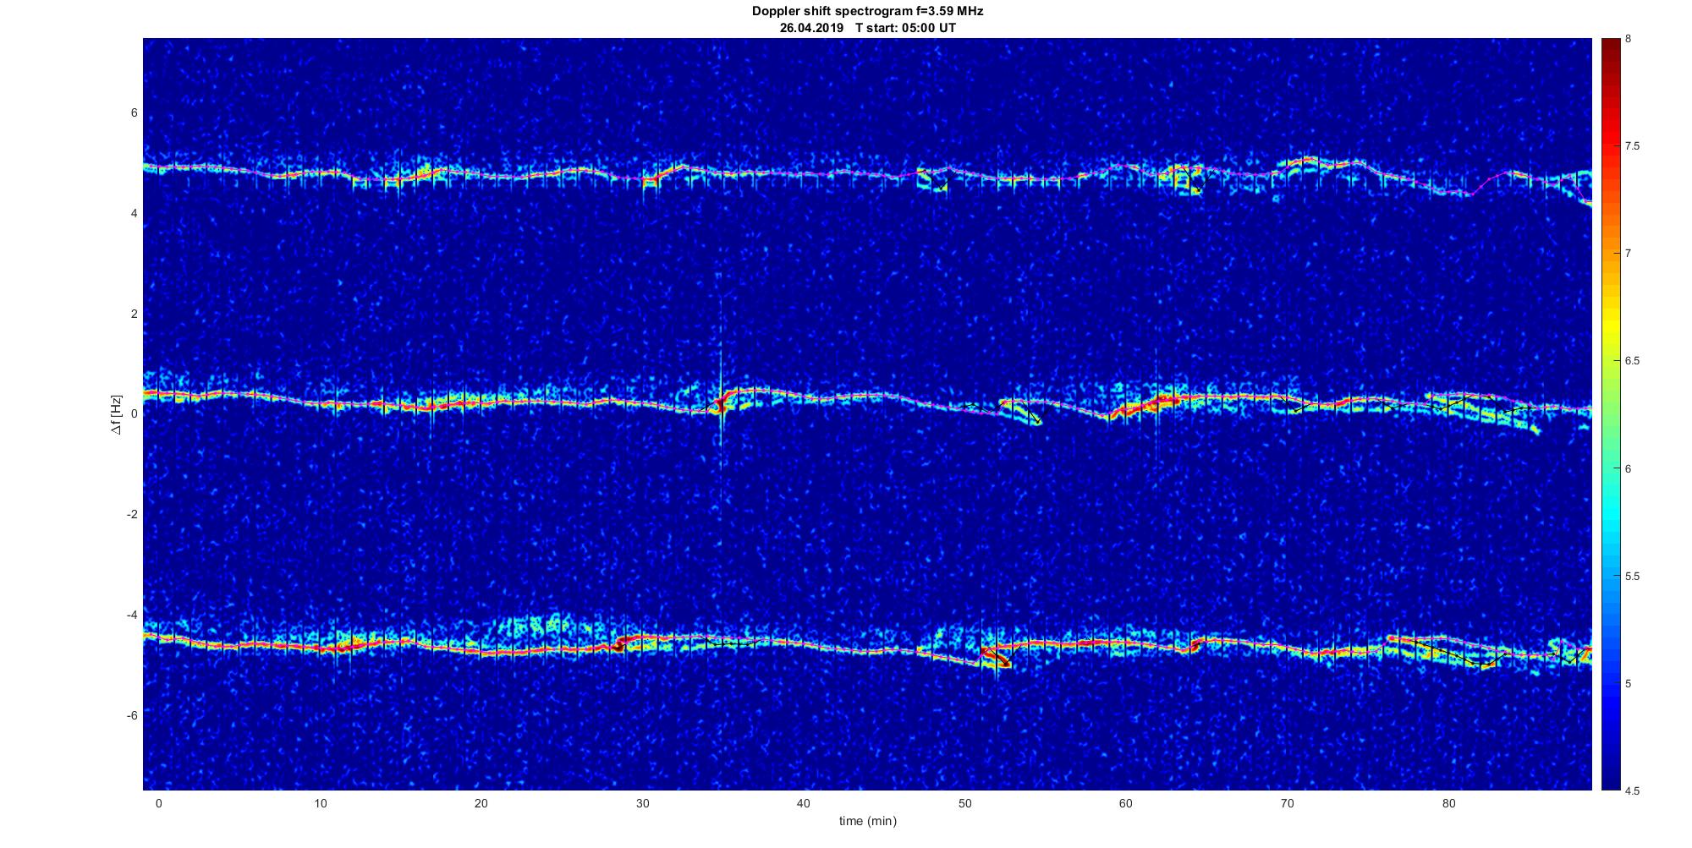Click the colorbar tick label '5.5'
The height and width of the screenshot is (848, 1692).
click(1632, 576)
